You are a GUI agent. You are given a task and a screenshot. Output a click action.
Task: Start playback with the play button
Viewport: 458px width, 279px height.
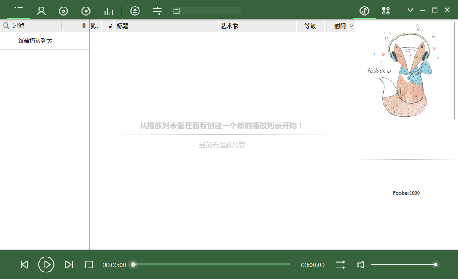coord(46,265)
